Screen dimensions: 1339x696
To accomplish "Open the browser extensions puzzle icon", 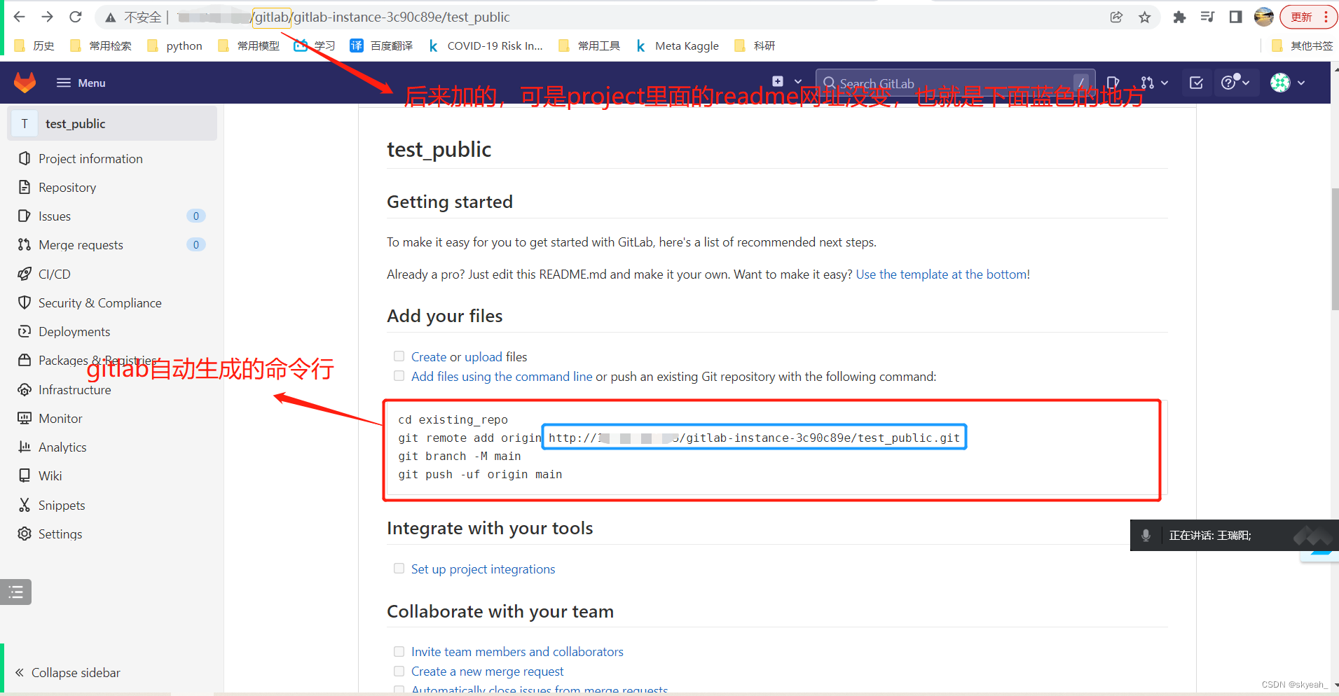I will point(1180,17).
